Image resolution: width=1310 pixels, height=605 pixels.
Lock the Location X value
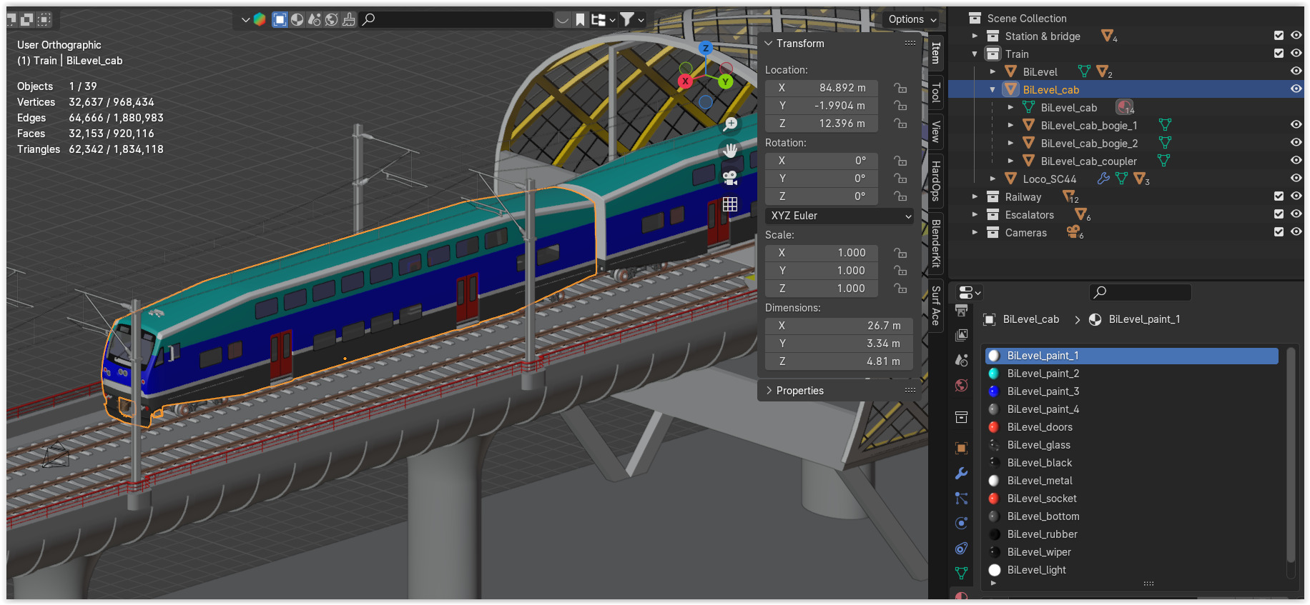pyautogui.click(x=900, y=88)
